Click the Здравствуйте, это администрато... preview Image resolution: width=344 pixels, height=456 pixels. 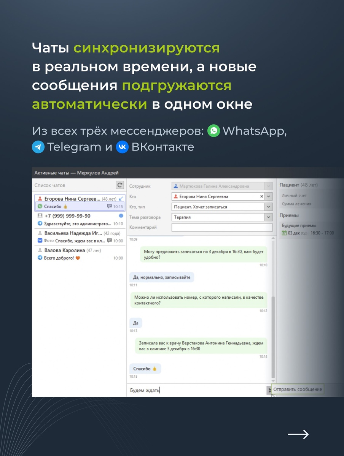point(78,224)
